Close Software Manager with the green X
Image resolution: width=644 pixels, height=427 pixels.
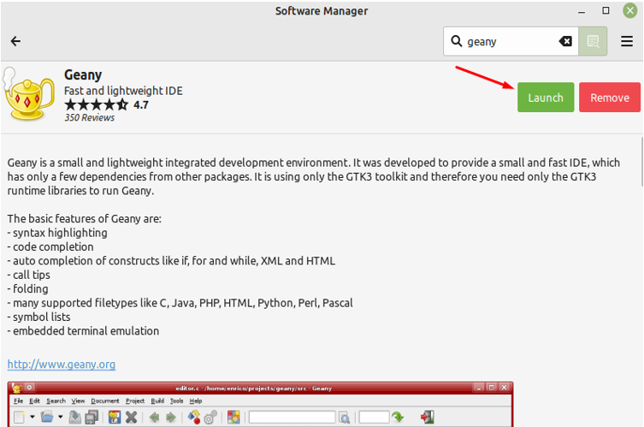click(x=629, y=11)
